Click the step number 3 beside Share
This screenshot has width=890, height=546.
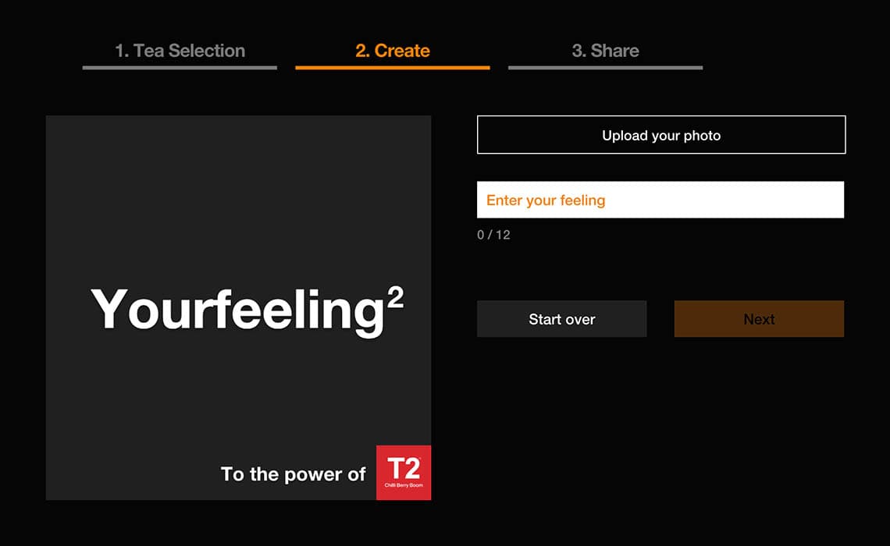click(578, 51)
